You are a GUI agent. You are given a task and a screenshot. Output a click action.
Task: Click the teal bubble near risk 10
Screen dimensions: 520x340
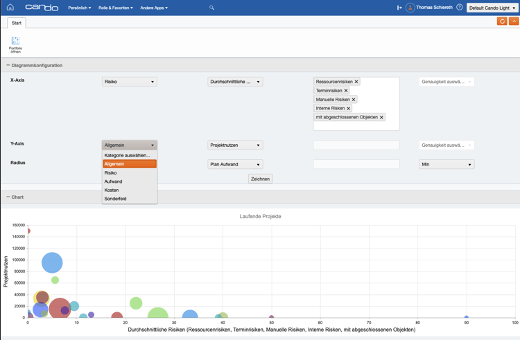(74, 306)
